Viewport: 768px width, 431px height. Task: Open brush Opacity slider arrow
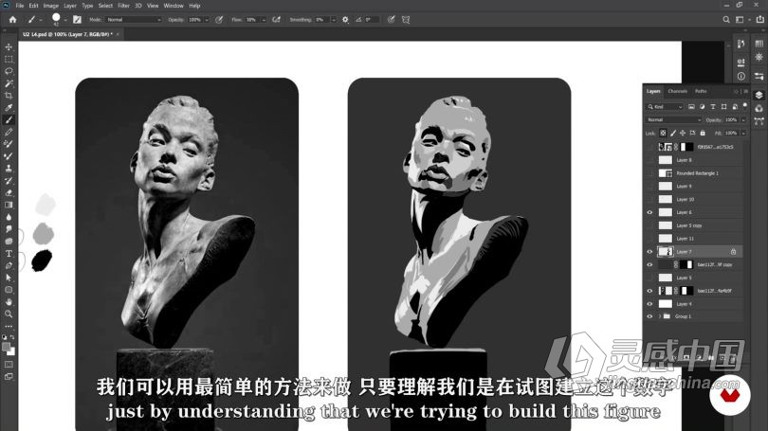pyautogui.click(x=207, y=20)
